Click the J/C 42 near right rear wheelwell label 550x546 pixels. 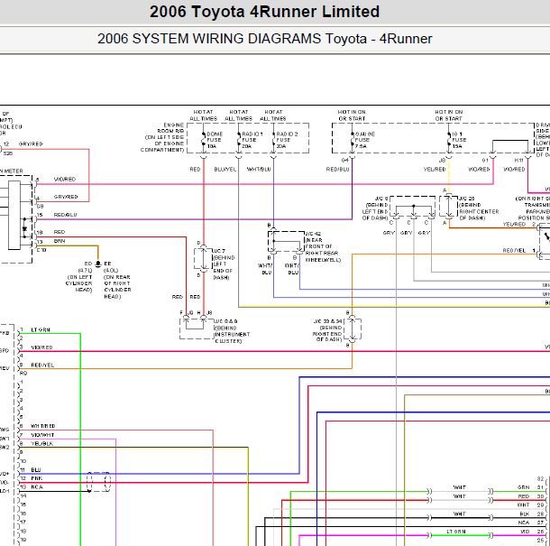coord(323,247)
